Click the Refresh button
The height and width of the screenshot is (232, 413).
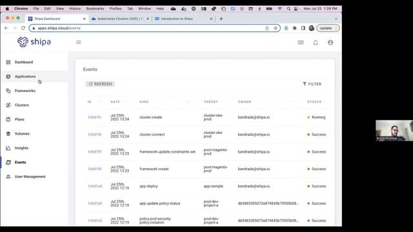(x=100, y=84)
